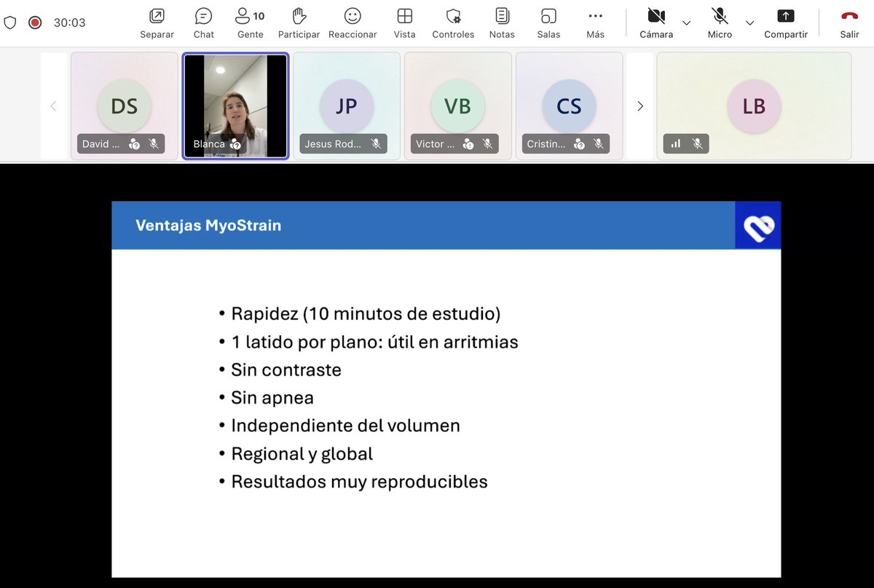
Task: Show the Gente participants list
Action: [251, 23]
